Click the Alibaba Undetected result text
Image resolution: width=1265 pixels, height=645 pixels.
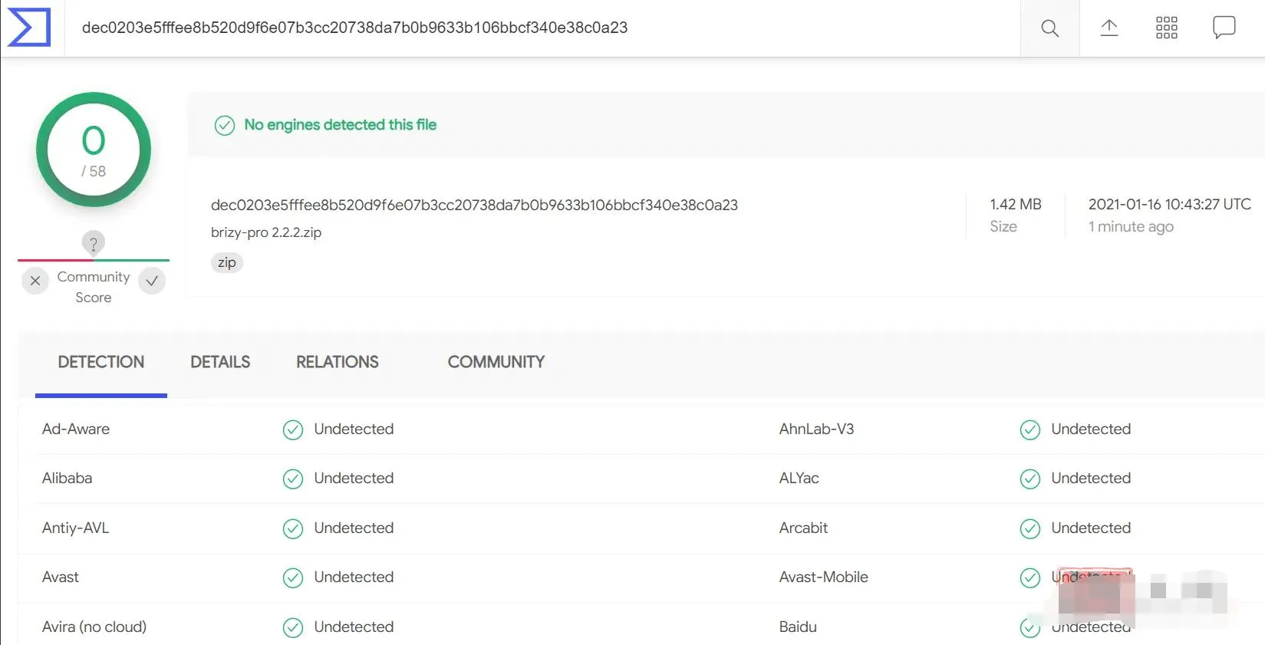click(354, 479)
